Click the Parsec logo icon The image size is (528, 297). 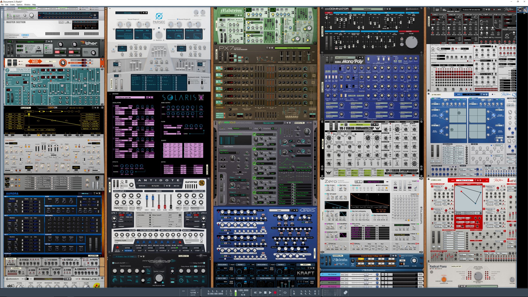click(159, 16)
